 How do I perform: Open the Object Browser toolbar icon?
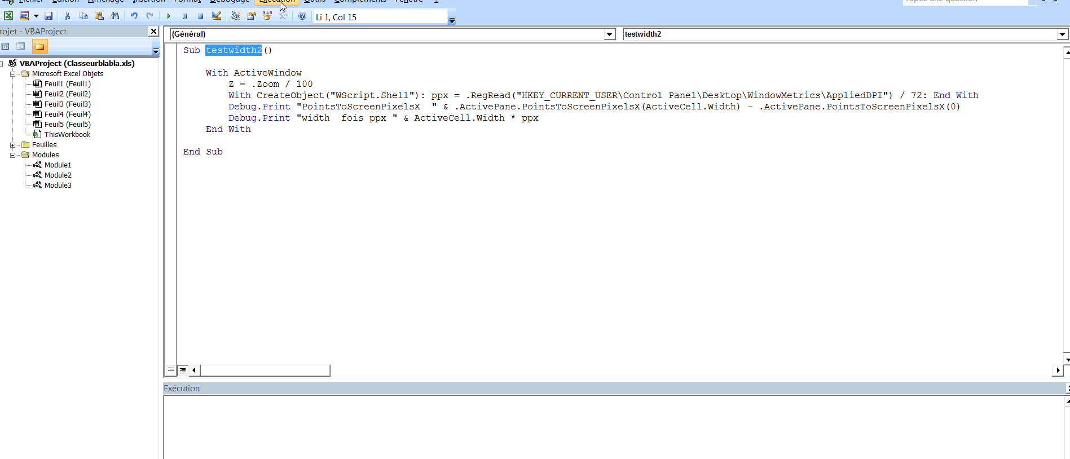267,16
